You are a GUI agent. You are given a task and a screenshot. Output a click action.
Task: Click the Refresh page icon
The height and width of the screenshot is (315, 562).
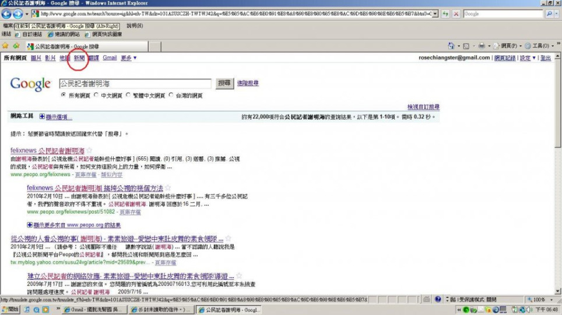[x=446, y=14]
